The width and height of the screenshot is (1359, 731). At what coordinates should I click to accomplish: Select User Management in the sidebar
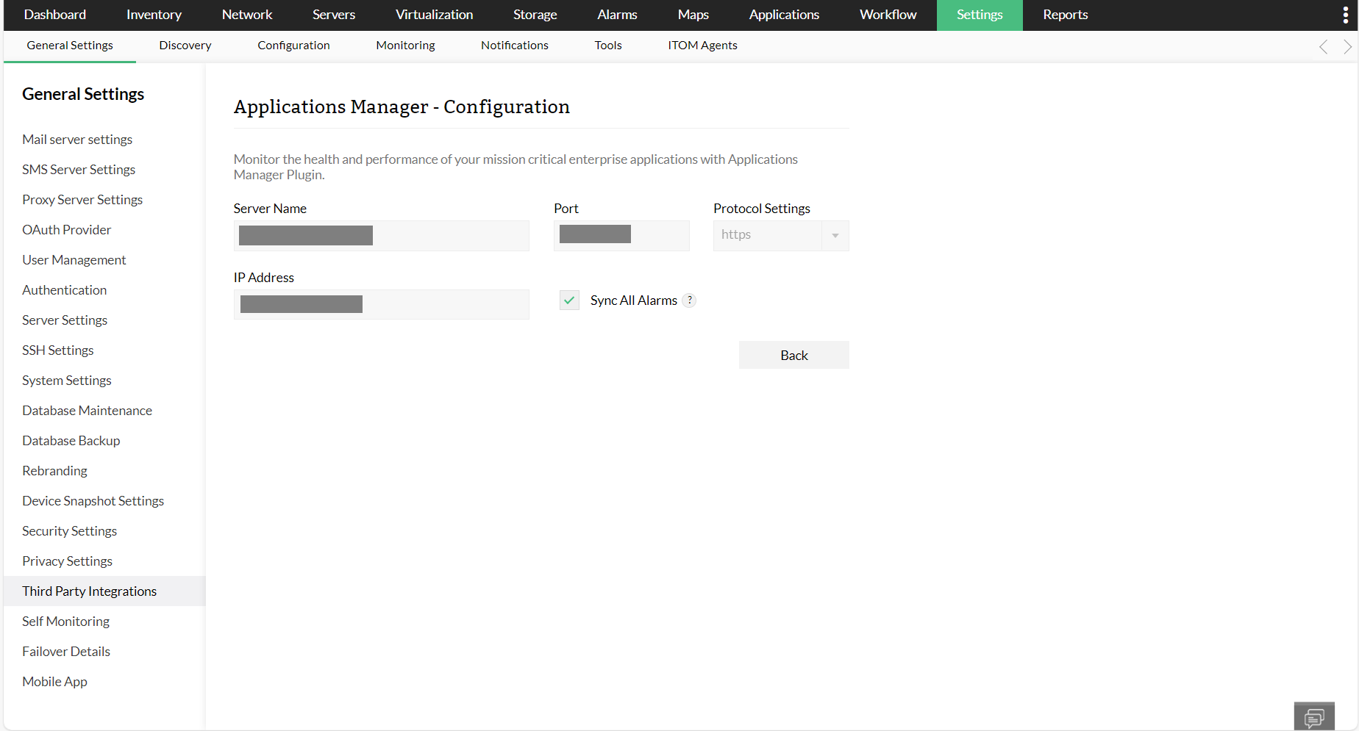74,260
